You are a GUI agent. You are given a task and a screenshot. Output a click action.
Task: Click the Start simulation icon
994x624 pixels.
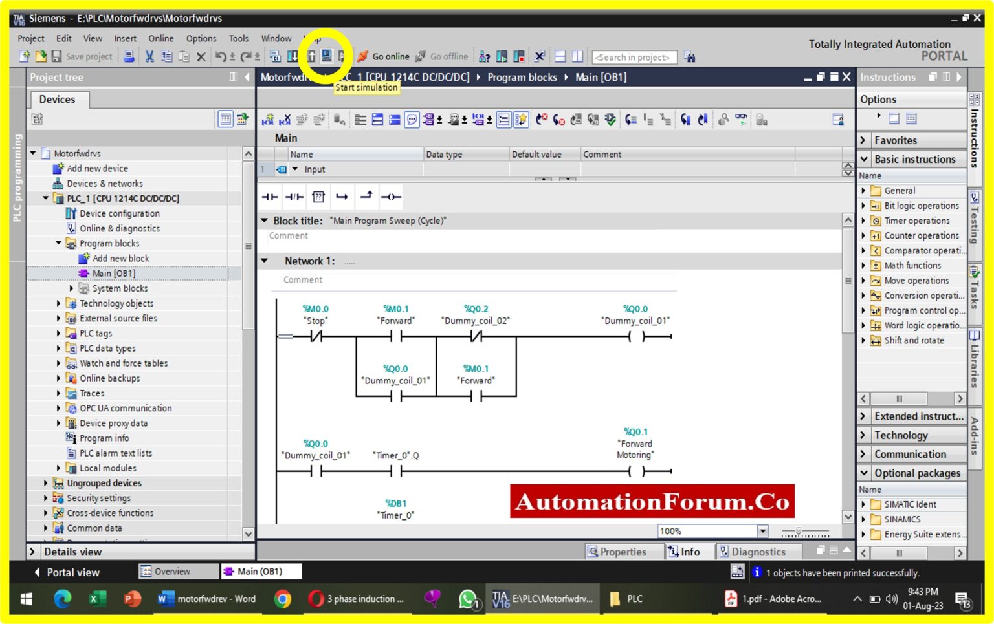[x=327, y=56]
